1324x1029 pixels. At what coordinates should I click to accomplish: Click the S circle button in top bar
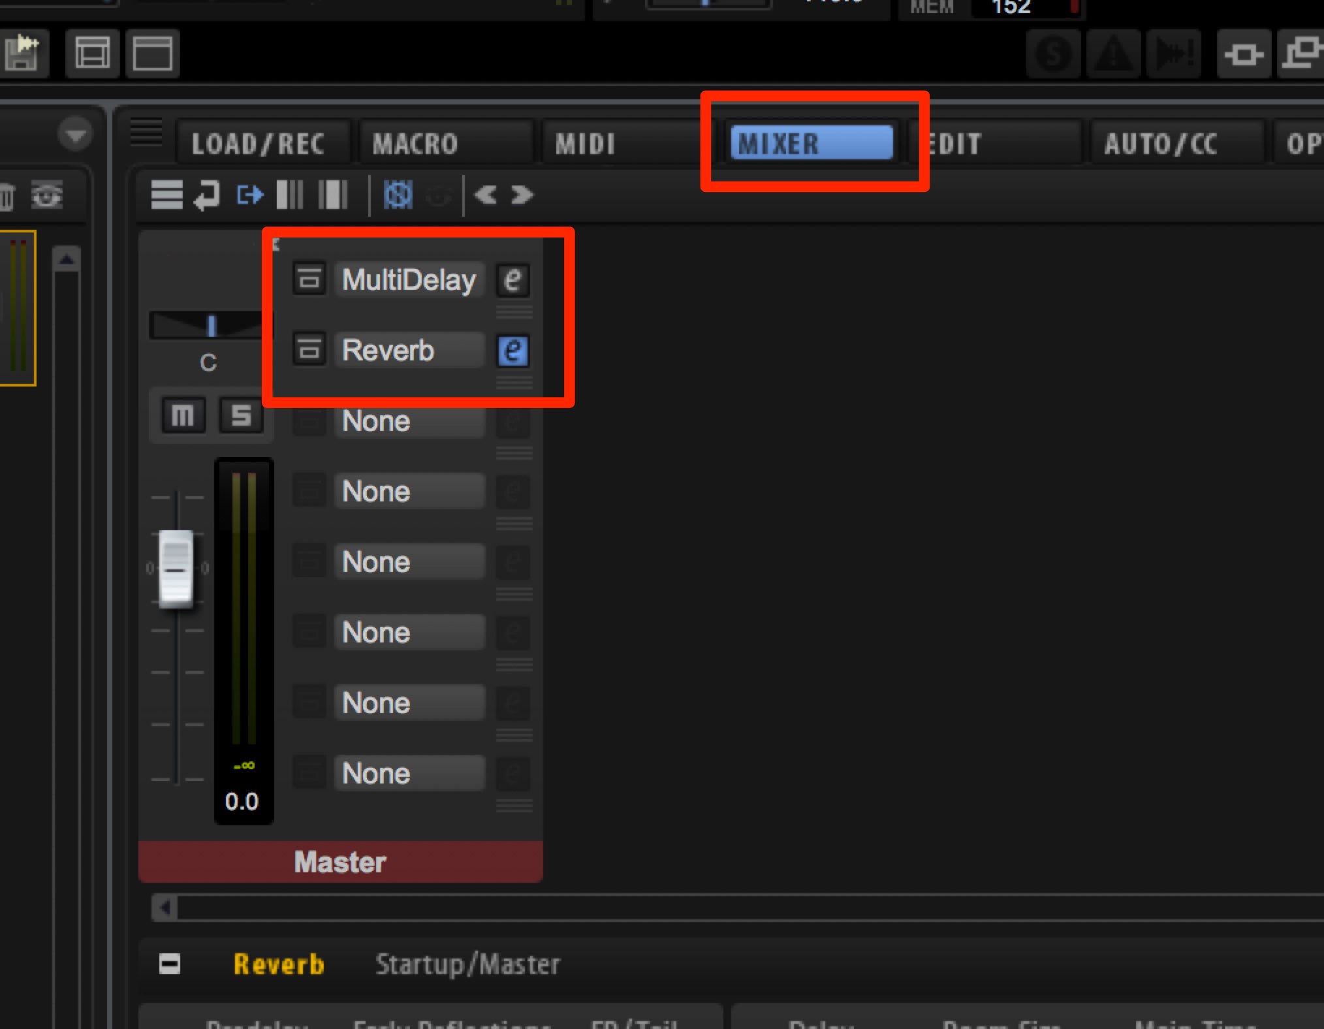point(1053,54)
